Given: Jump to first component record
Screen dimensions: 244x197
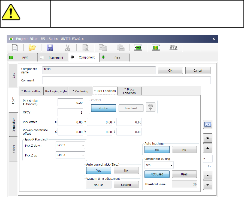Looking at the screenshot, I should click(x=207, y=138).
